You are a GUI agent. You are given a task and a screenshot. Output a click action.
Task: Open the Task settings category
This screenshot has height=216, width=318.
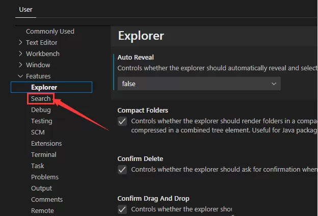click(38, 166)
